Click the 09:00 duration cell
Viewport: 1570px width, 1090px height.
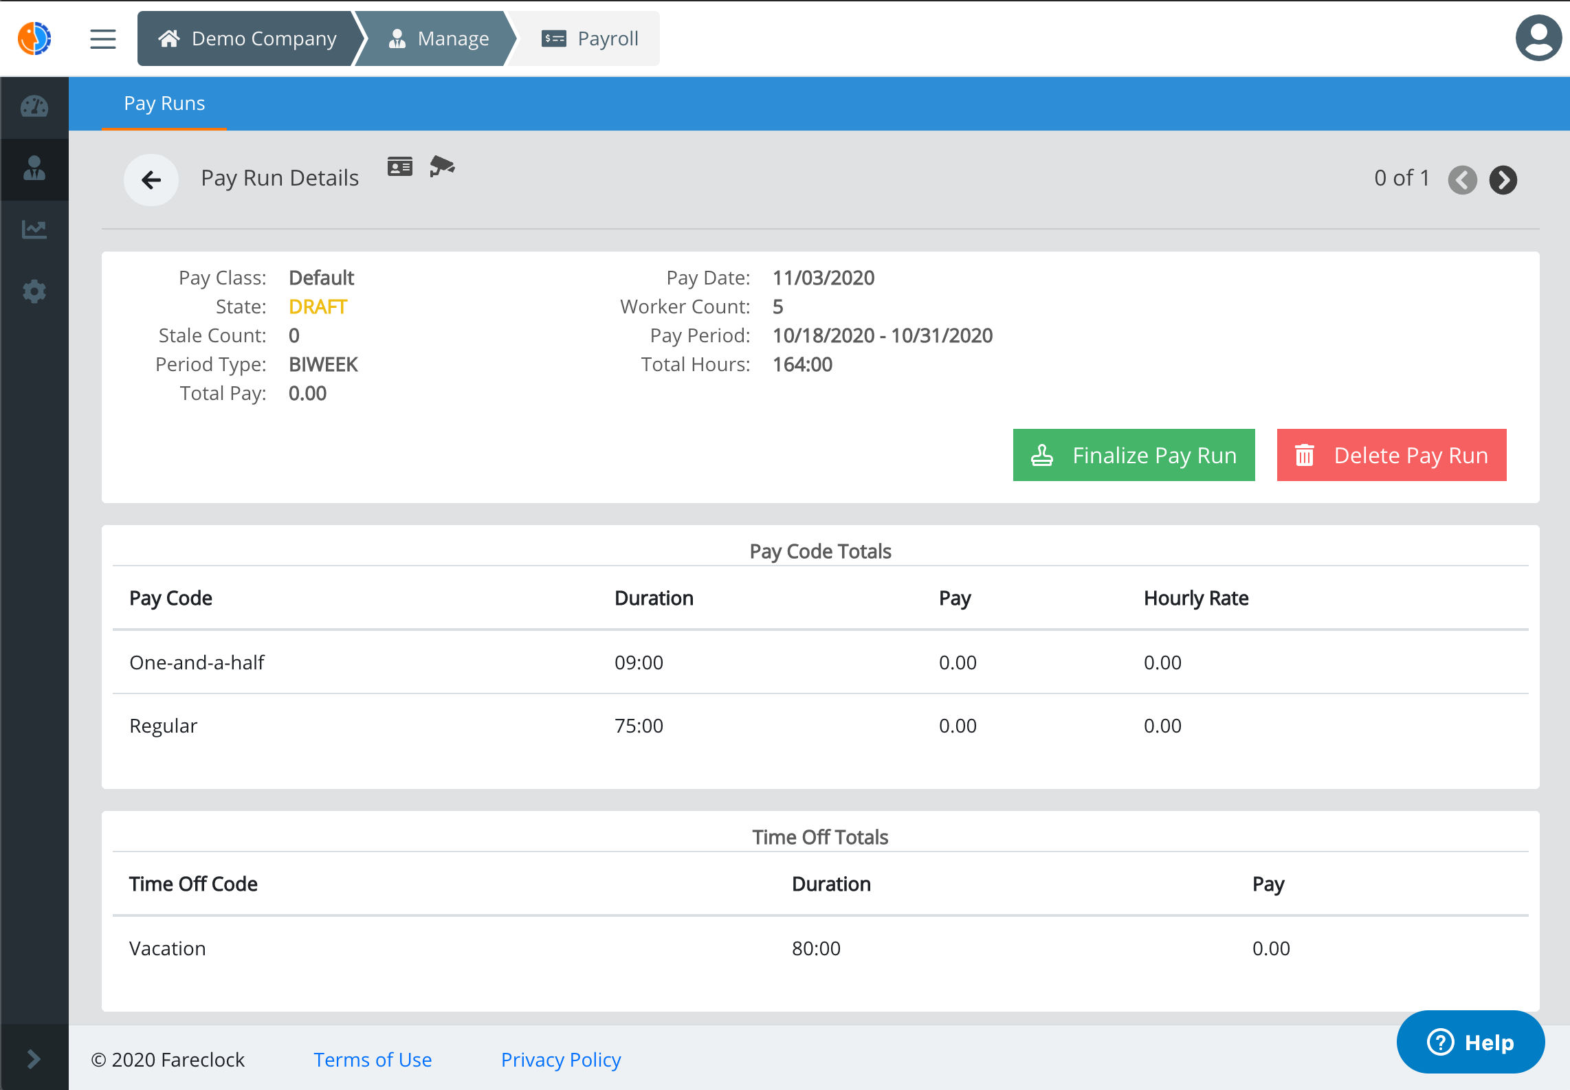pyautogui.click(x=639, y=663)
